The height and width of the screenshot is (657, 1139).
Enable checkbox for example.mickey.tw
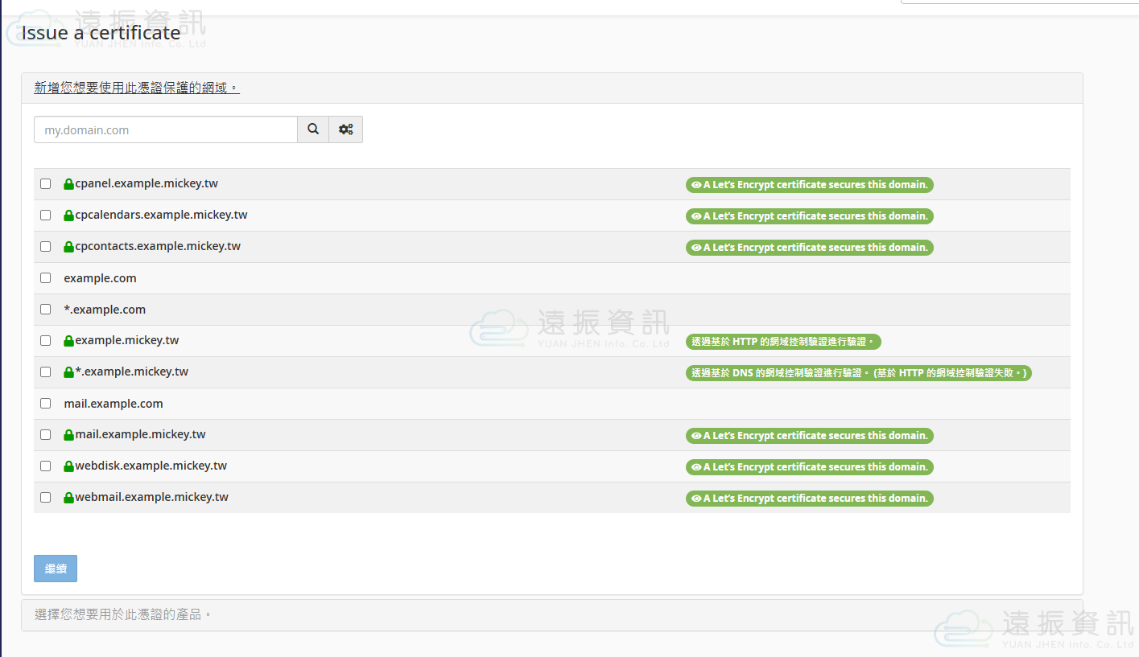pos(46,341)
